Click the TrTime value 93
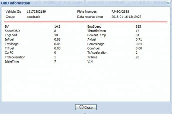 (x=137, y=57)
